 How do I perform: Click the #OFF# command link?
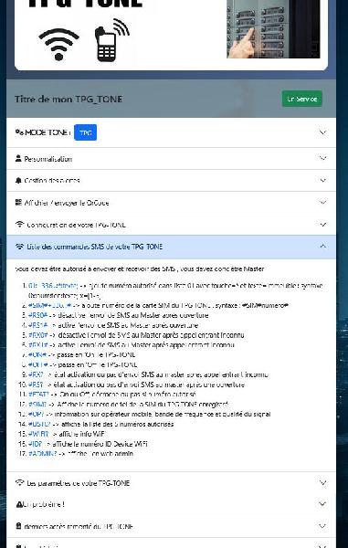pyautogui.click(x=37, y=364)
